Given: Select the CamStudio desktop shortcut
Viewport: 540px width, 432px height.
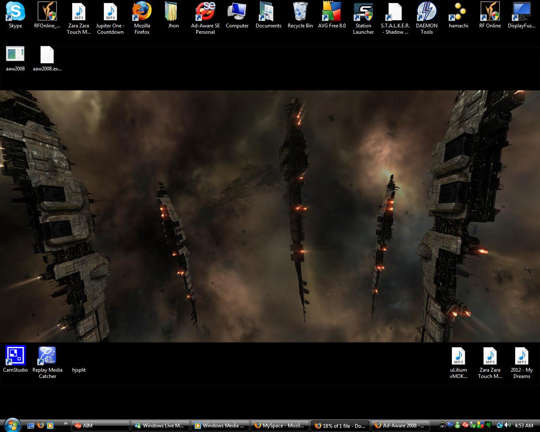Looking at the screenshot, I should coord(15,360).
